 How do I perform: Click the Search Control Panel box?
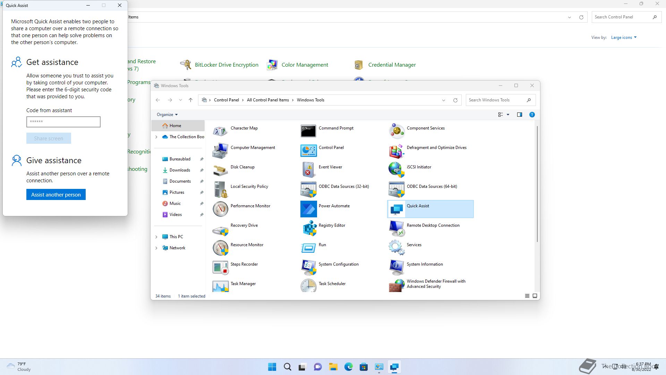click(x=626, y=17)
